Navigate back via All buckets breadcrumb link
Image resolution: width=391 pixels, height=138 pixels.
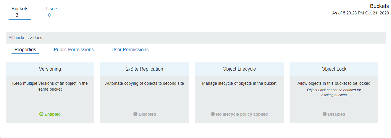[x=18, y=38]
